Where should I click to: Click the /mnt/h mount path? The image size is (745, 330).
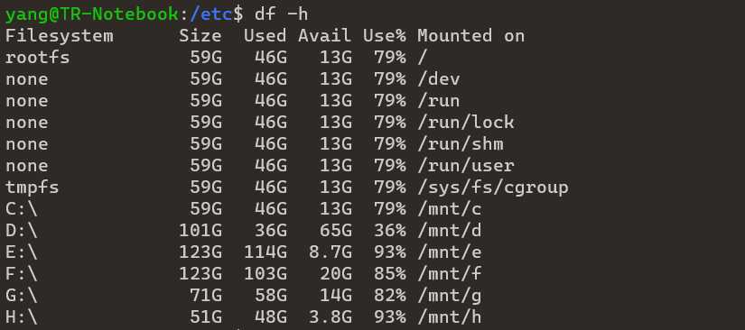coord(450,317)
